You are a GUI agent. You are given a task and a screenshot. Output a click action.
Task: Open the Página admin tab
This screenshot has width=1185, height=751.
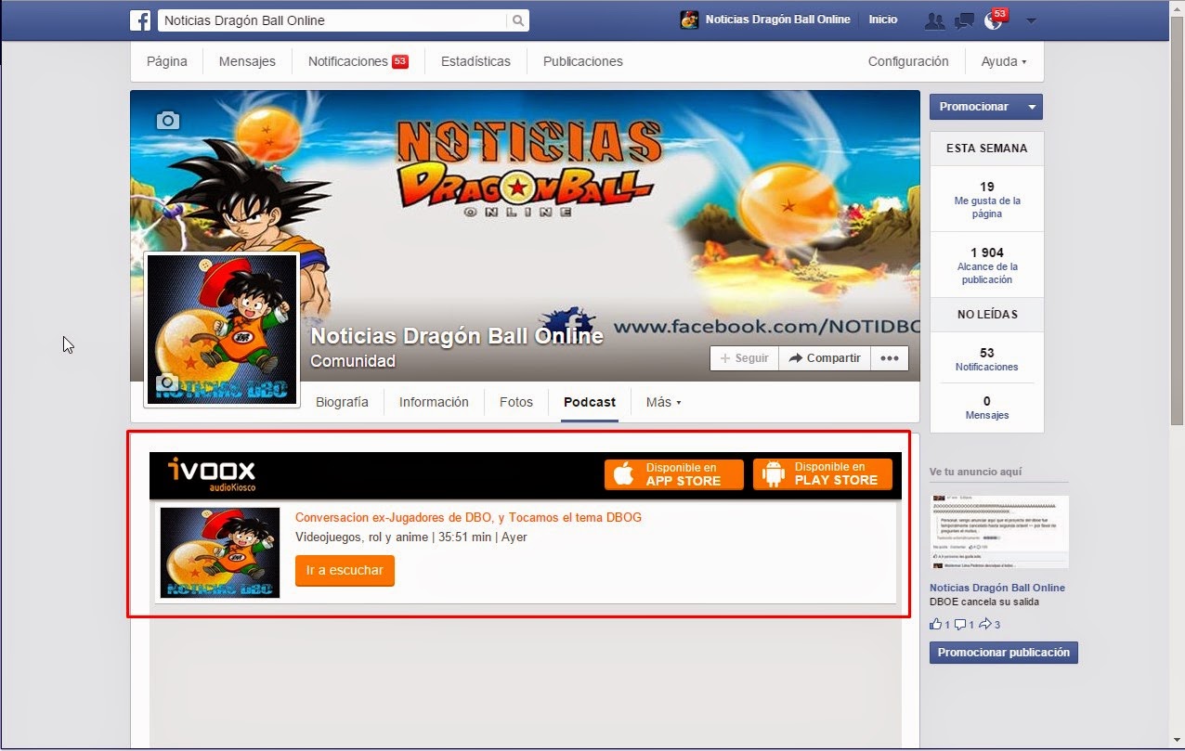coord(167,61)
